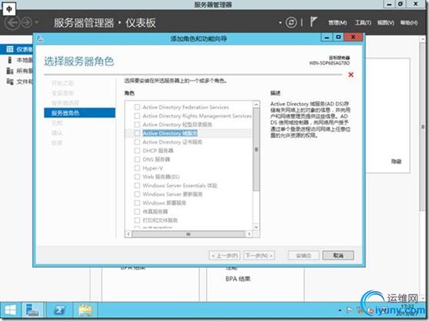Click the wizard title bar app icon
The image size is (429, 321).
pos(40,39)
